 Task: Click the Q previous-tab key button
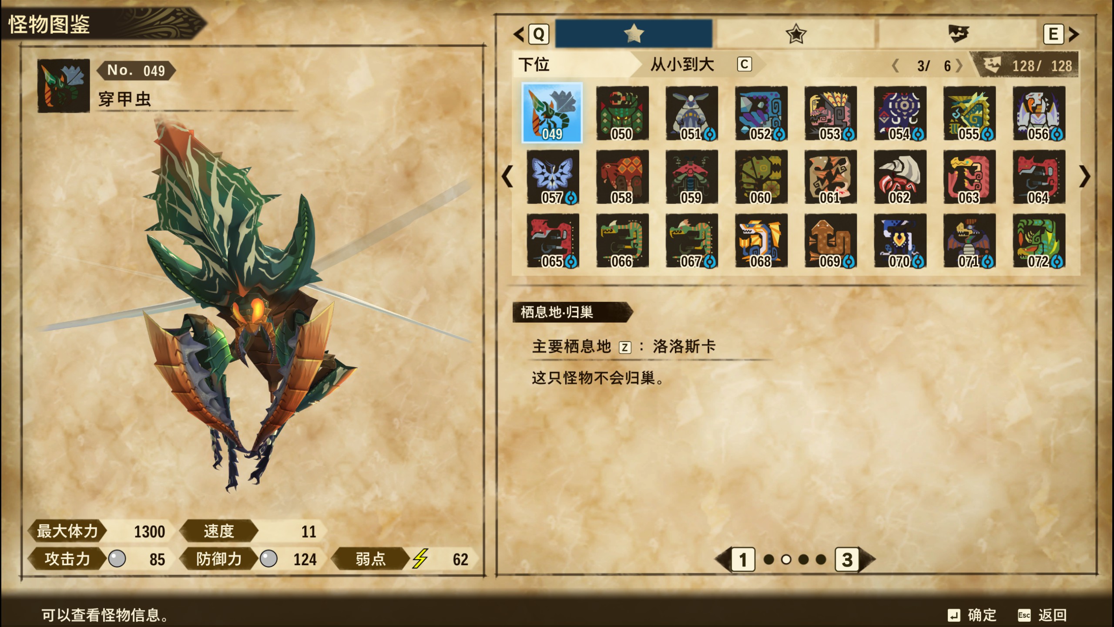point(539,34)
